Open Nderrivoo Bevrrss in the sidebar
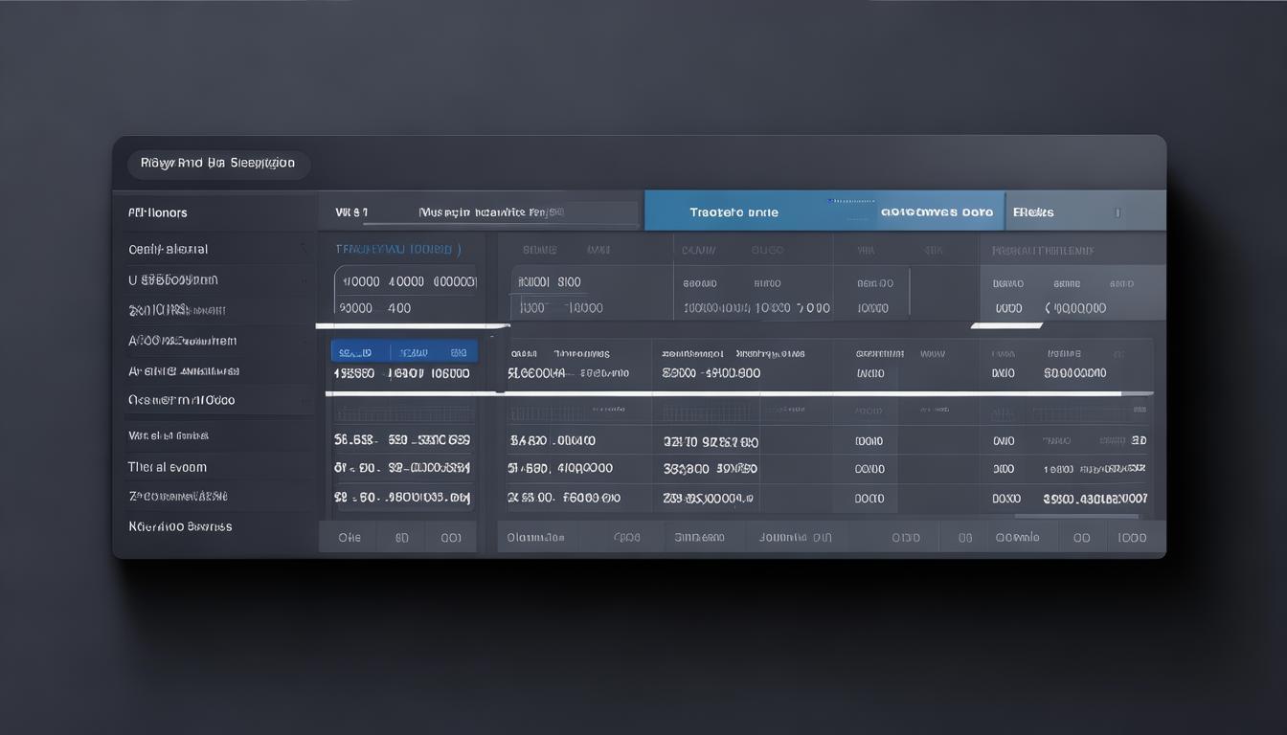1287x735 pixels. [x=180, y=526]
